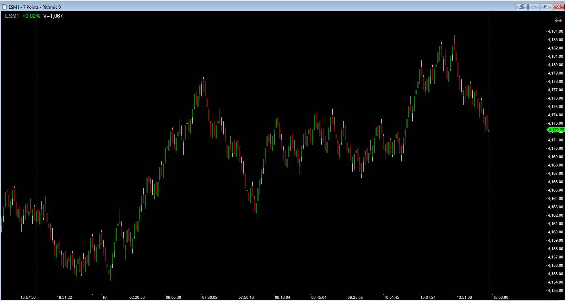Click the 4,169.00 price axis label
Screen dimensions: 565x301
(556, 157)
